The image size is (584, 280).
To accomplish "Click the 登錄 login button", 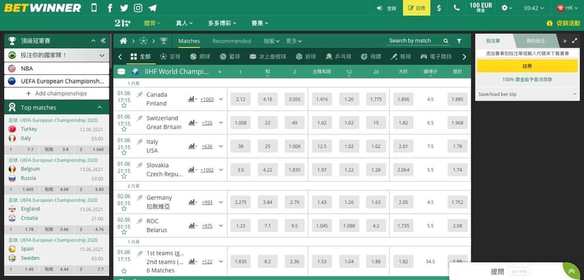I will [x=387, y=8].
